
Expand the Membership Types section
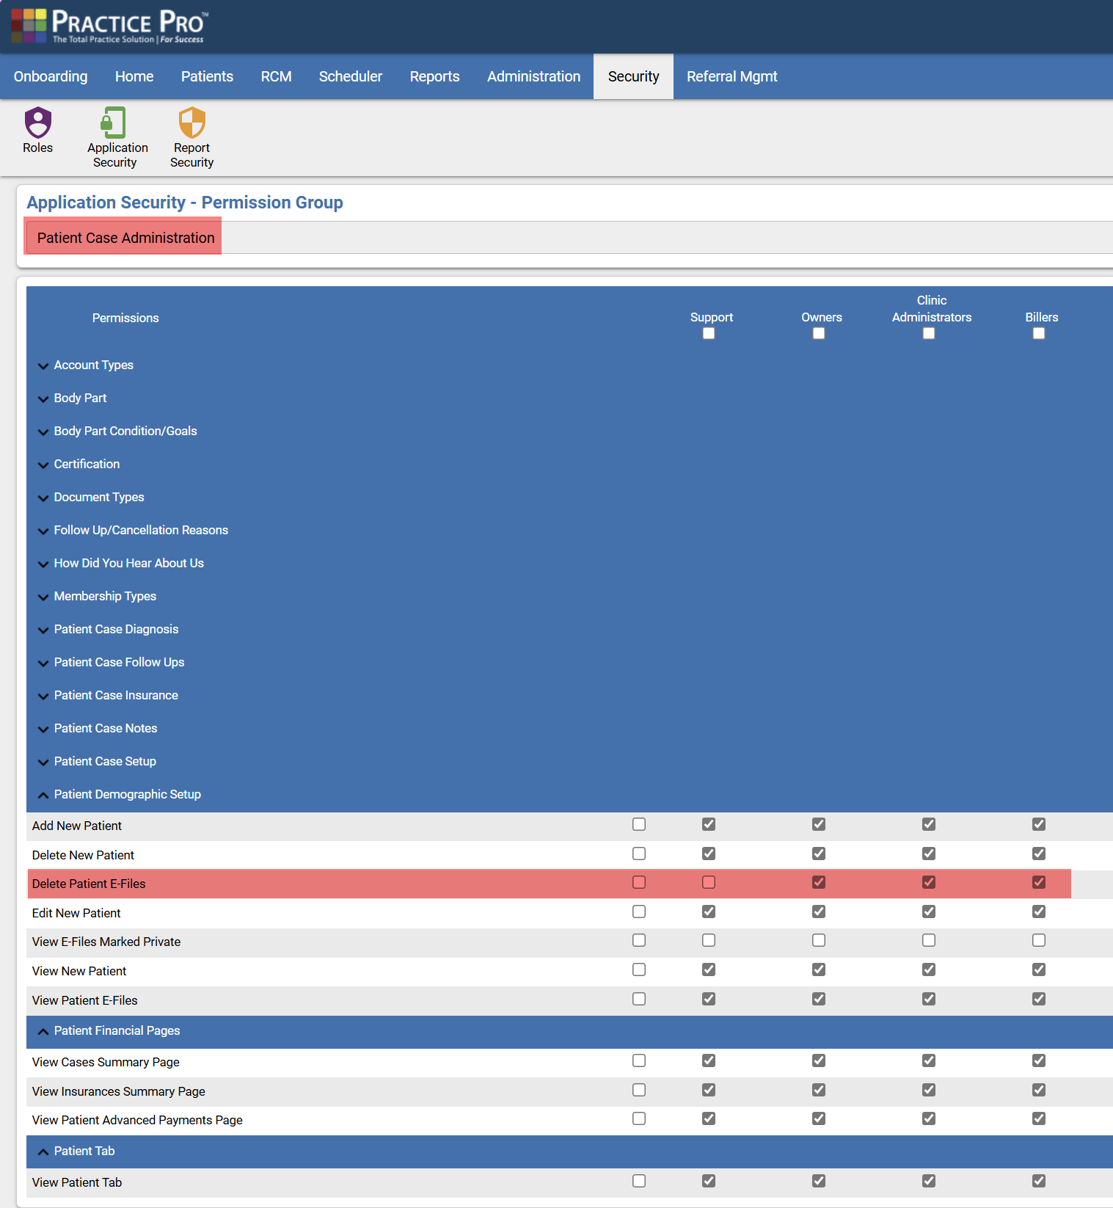click(x=105, y=596)
